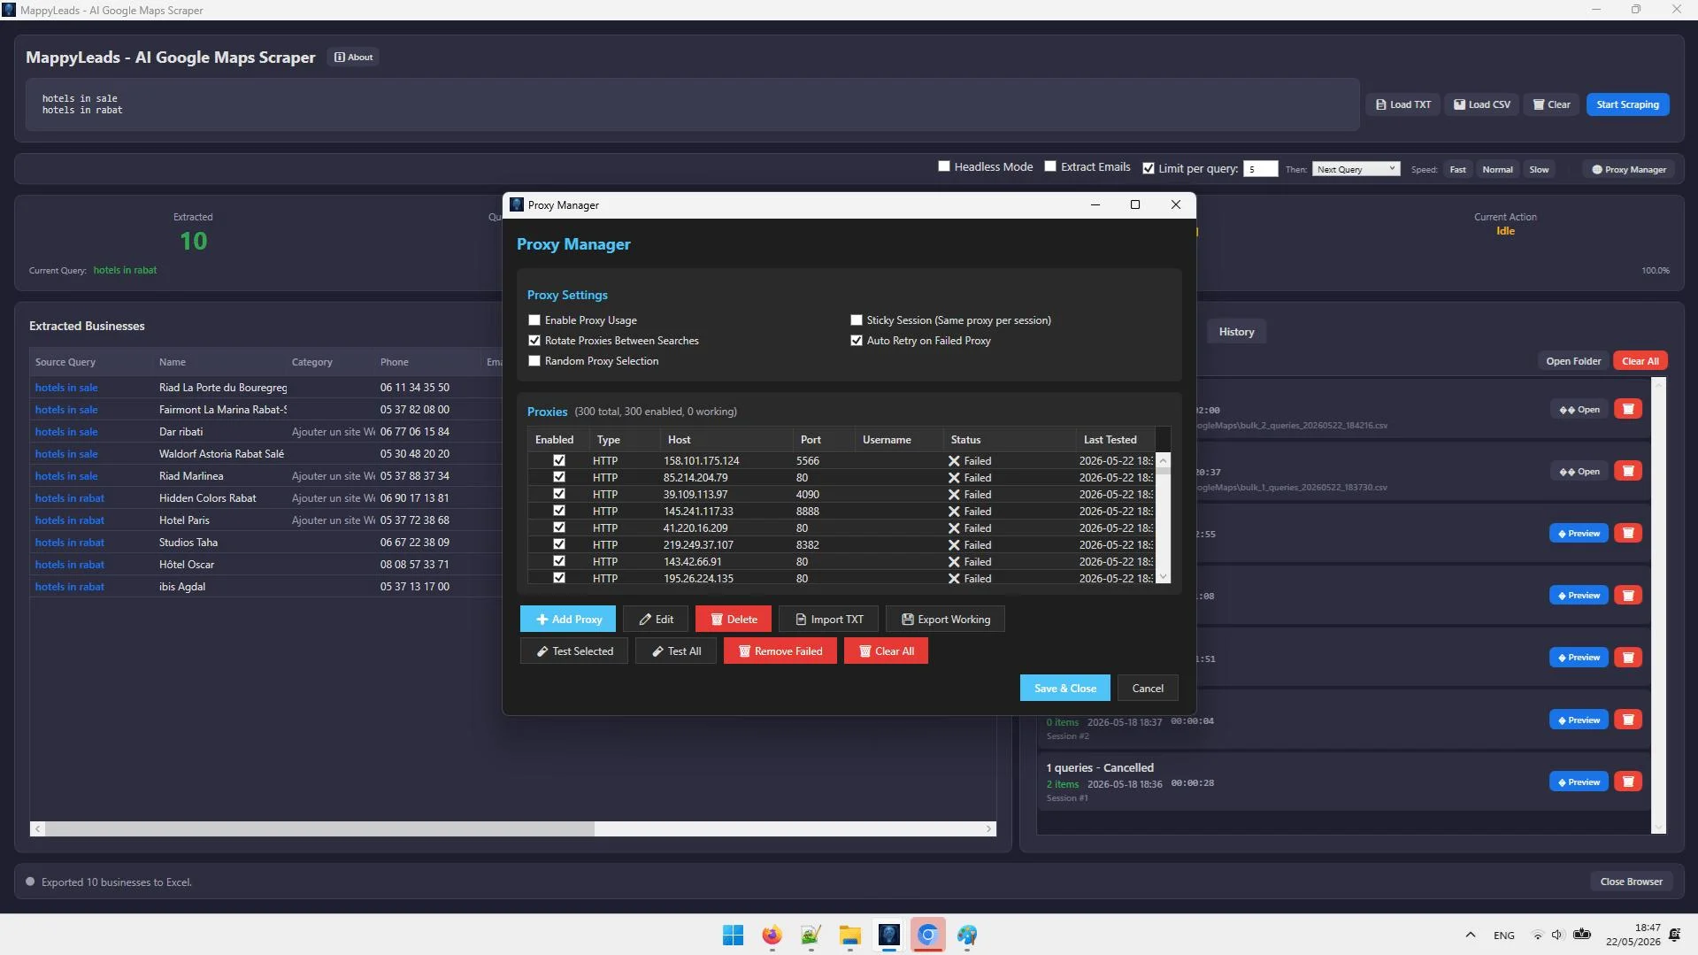Show hidden system tray icons

[x=1470, y=935]
